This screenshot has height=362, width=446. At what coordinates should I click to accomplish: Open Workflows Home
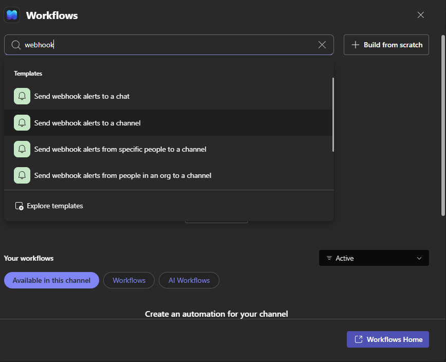coord(388,339)
